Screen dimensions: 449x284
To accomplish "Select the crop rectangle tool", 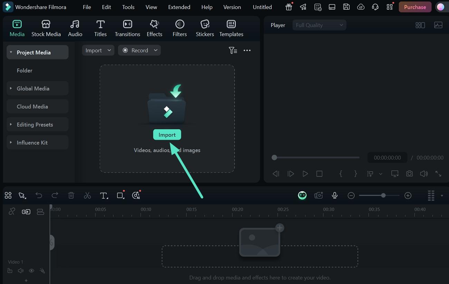I will (x=120, y=196).
